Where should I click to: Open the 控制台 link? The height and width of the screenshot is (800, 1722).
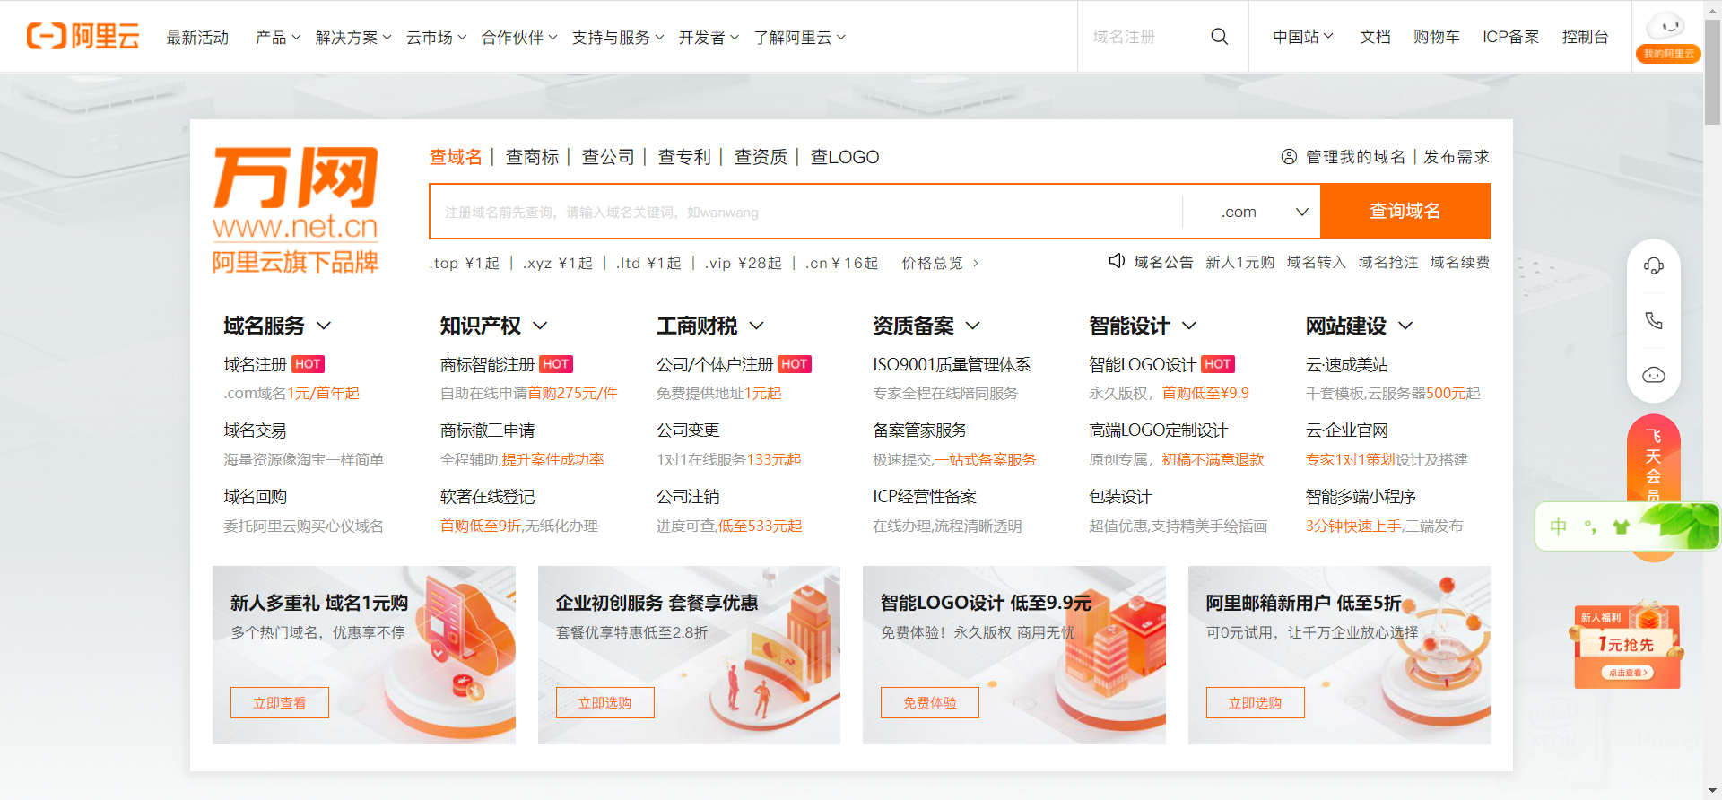click(x=1585, y=37)
